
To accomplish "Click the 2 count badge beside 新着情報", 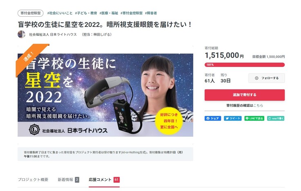I will 77,180.
